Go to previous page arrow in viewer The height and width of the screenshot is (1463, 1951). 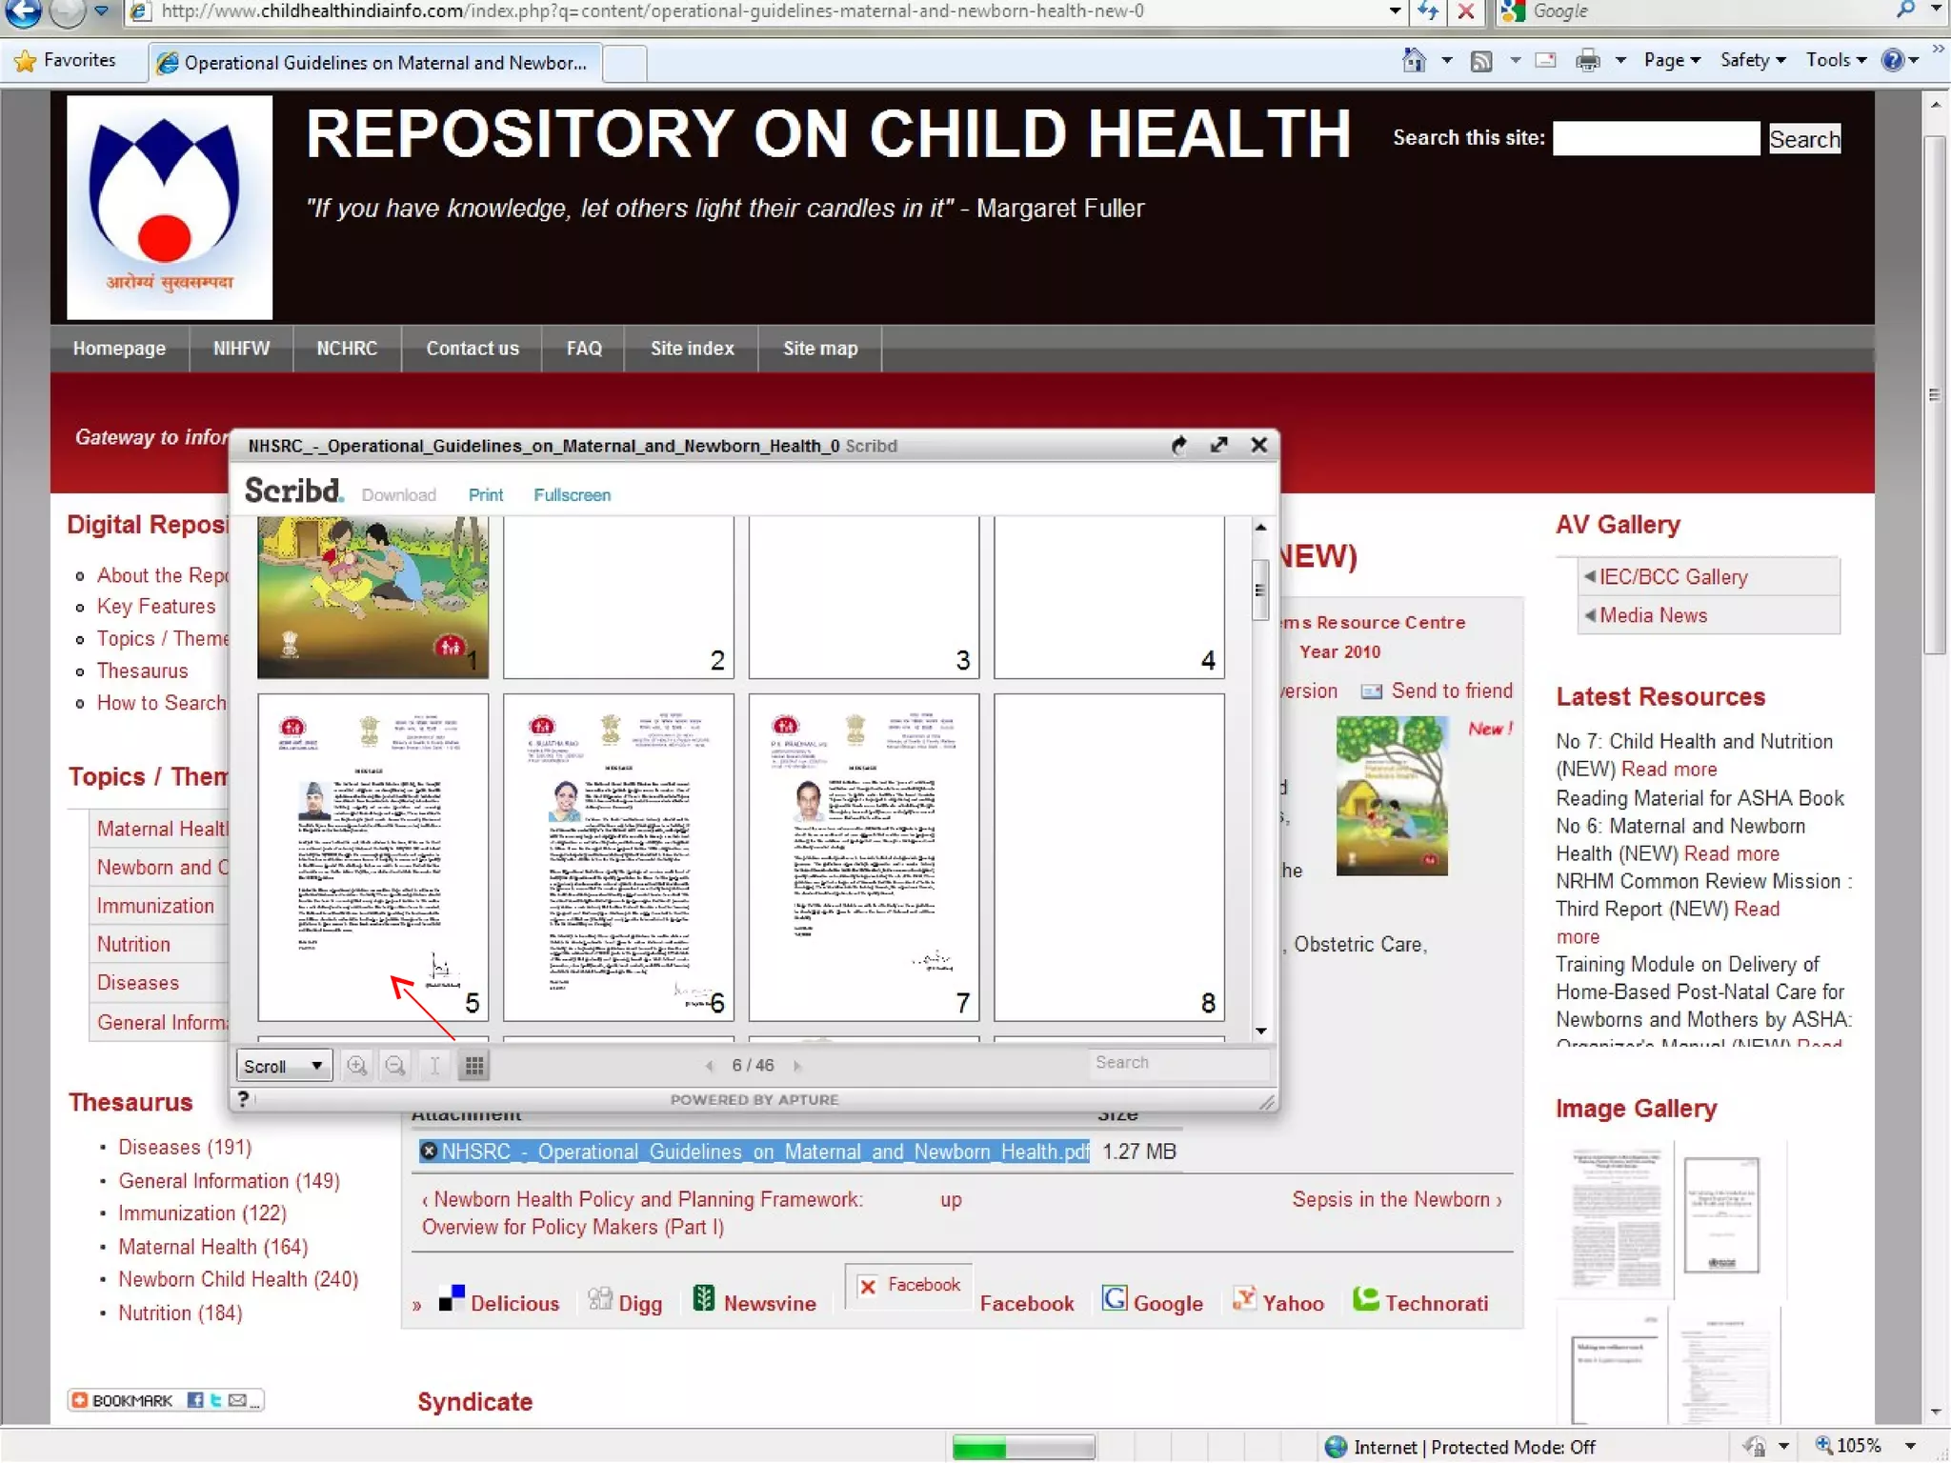(x=710, y=1066)
